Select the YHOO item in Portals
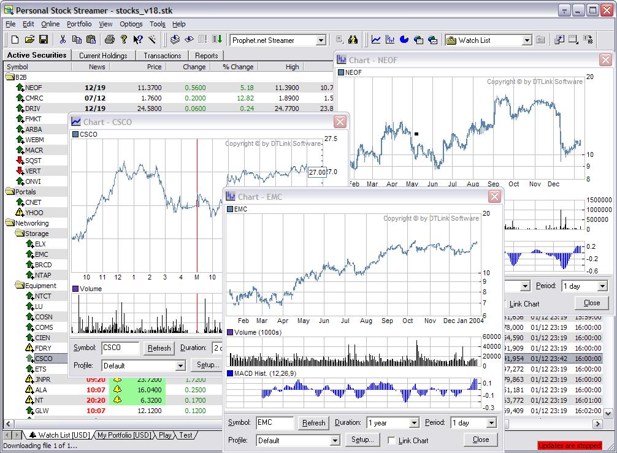This screenshot has height=453, width=617. (34, 213)
